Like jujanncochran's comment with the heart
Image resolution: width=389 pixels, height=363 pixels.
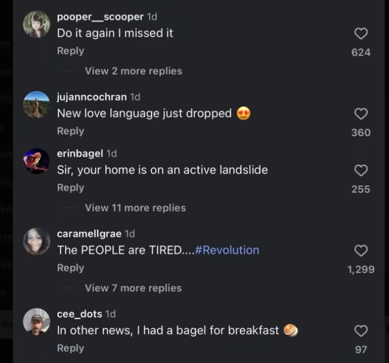[x=361, y=114]
